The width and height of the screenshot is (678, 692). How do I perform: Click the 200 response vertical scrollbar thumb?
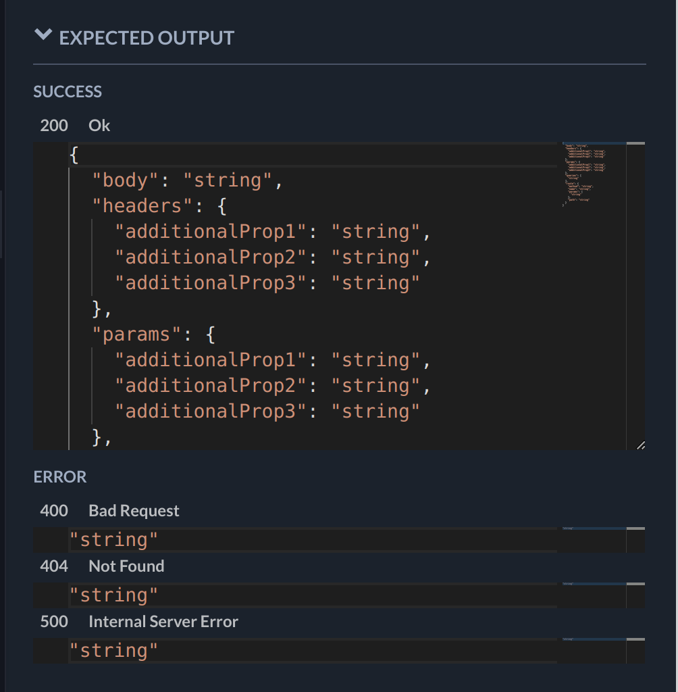pyautogui.click(x=635, y=145)
